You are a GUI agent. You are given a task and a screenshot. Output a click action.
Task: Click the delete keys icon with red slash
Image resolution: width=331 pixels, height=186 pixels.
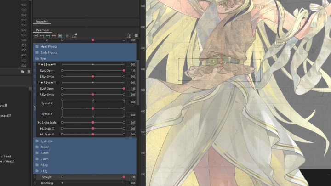[x=54, y=35]
